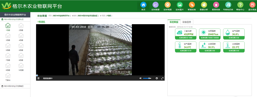Screen dimensions: 257x97
Task: Open the 首页 home icon
Action: pos(143,5)
